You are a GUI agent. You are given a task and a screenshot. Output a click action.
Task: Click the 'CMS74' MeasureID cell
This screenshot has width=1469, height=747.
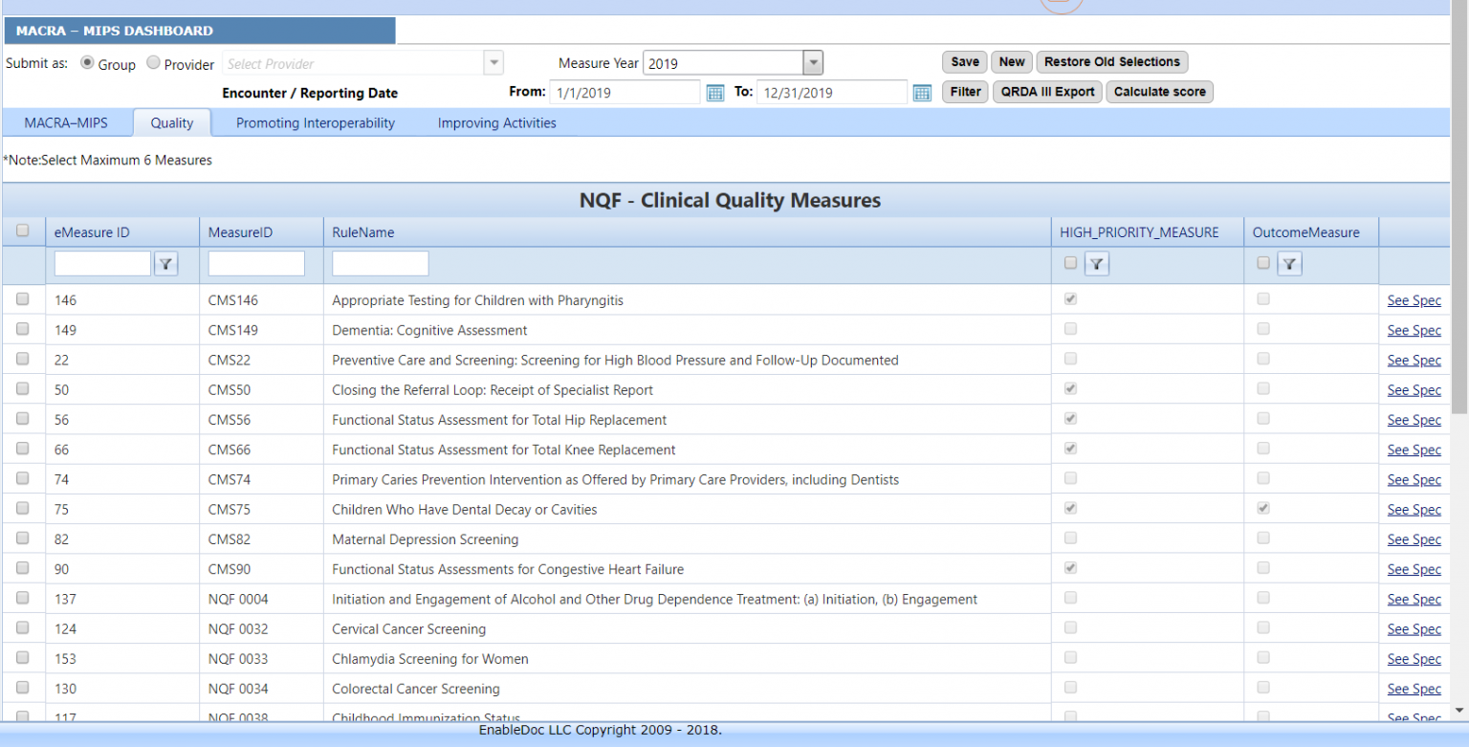pos(261,480)
